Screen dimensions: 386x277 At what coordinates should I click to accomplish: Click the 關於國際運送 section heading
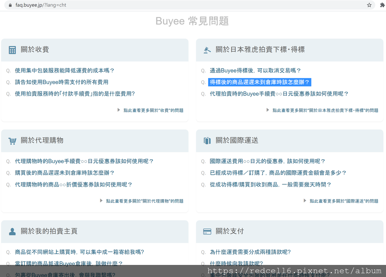click(x=237, y=140)
